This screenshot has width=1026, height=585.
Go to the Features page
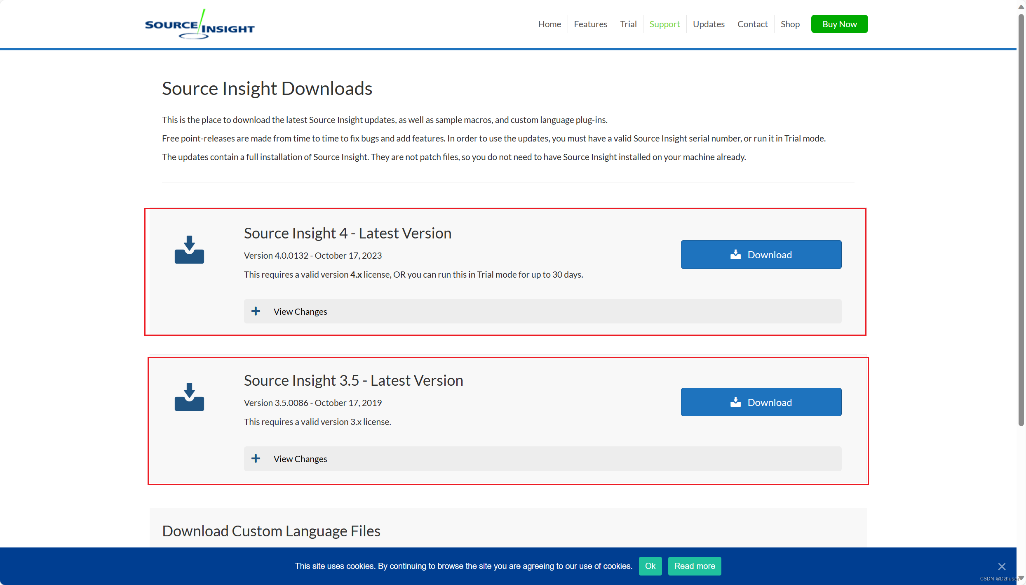[590, 24]
